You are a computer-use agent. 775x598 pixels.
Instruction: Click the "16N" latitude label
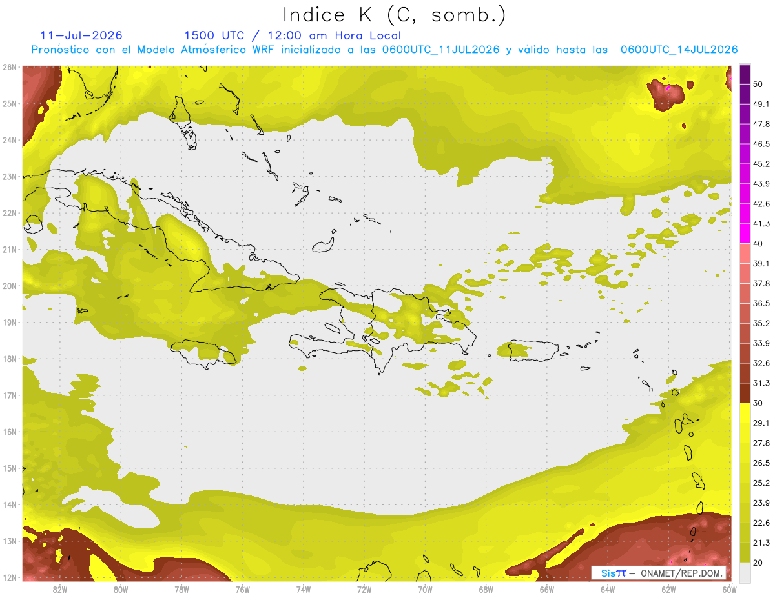pos(10,432)
